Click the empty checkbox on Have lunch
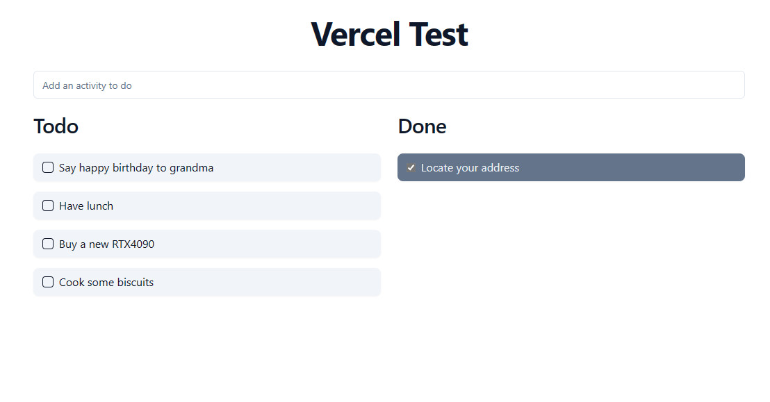The height and width of the screenshot is (402, 770). point(47,206)
